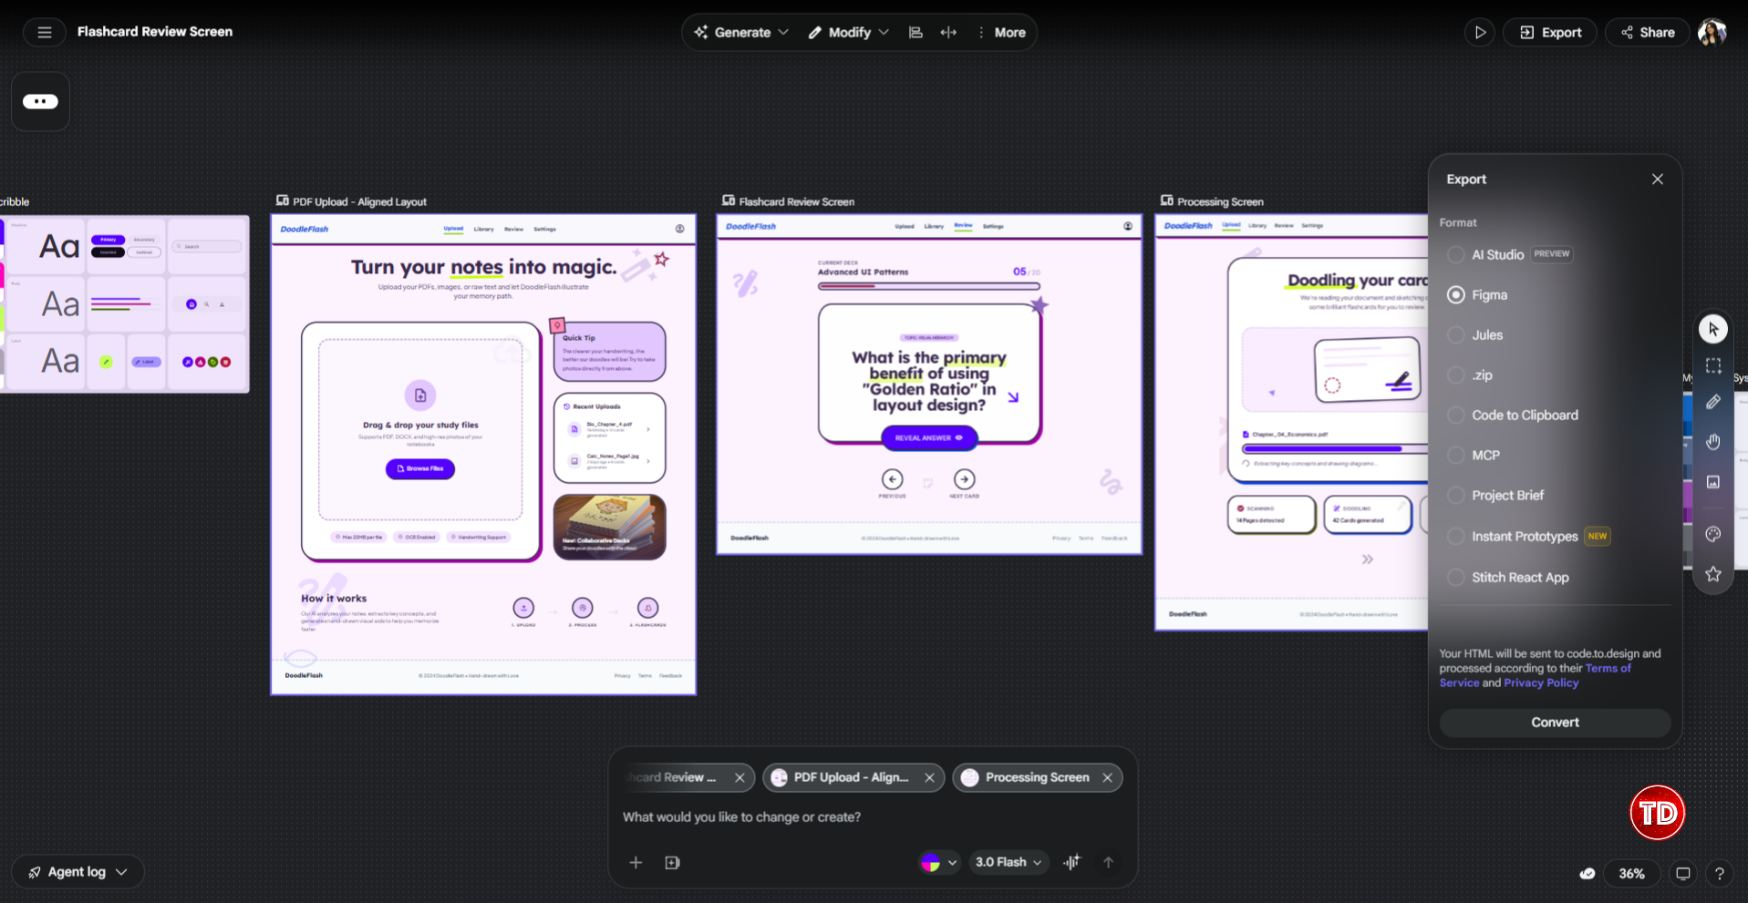This screenshot has width=1748, height=903.
Task: Select the AI Studio export format
Action: coord(1456,255)
